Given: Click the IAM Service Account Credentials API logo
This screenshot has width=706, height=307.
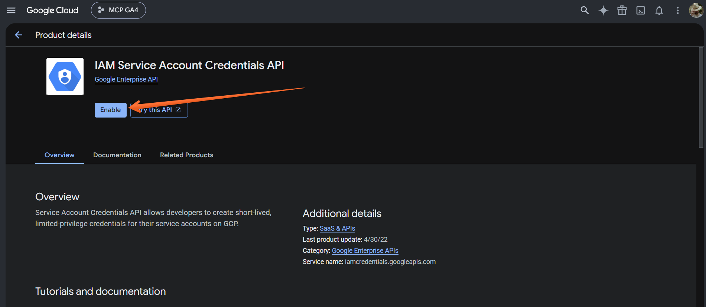Looking at the screenshot, I should pyautogui.click(x=65, y=76).
